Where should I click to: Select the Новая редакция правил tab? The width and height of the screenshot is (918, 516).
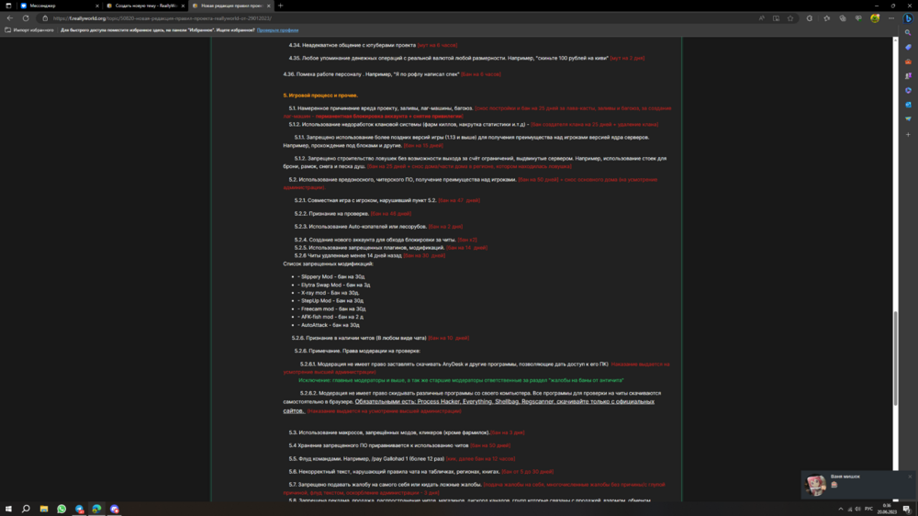coord(230,6)
